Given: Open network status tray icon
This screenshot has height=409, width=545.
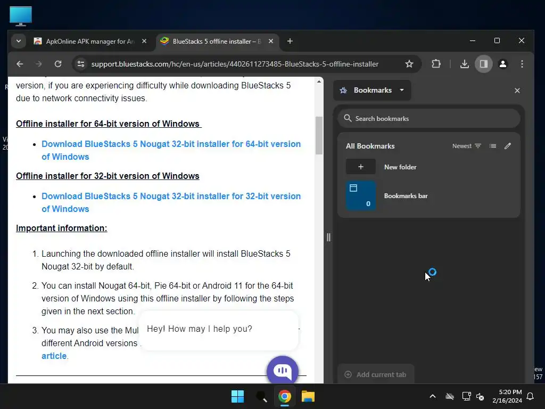Looking at the screenshot, I should click(466, 396).
